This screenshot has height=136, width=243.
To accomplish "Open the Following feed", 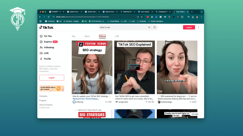I will pos(47,47).
